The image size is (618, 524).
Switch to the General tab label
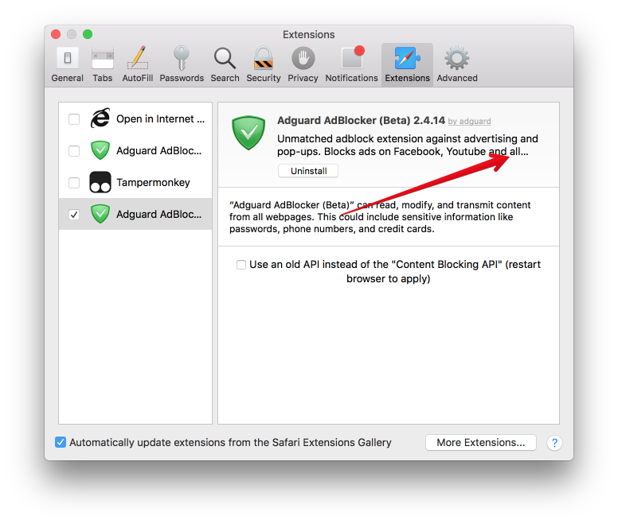pyautogui.click(x=68, y=78)
